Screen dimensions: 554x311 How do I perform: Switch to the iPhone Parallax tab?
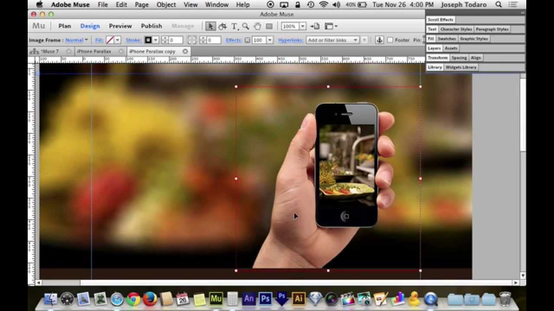click(94, 51)
